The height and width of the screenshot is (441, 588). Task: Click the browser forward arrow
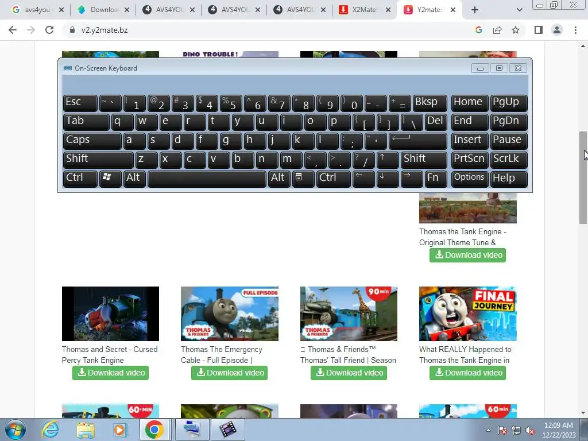click(31, 30)
